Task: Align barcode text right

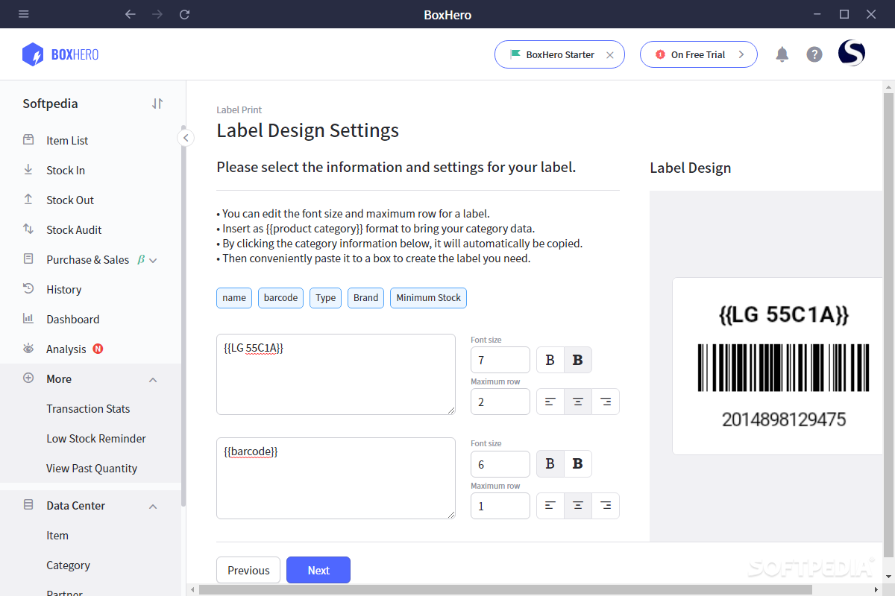Action: pyautogui.click(x=606, y=505)
